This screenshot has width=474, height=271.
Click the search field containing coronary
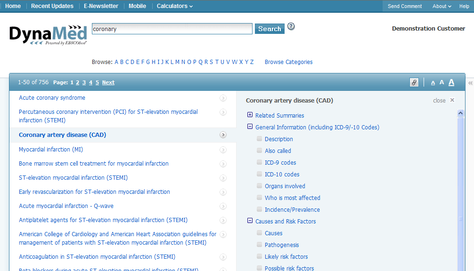pos(172,29)
